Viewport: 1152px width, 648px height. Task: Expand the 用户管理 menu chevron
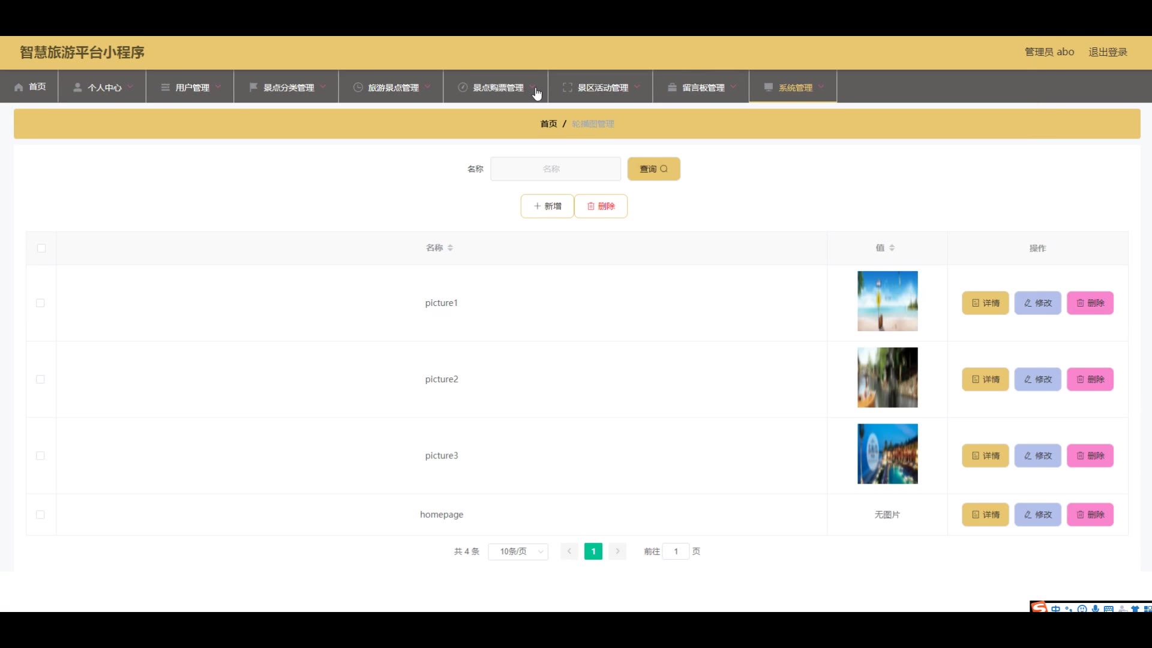point(218,87)
